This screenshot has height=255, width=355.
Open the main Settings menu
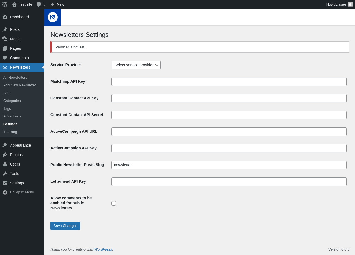click(22, 183)
